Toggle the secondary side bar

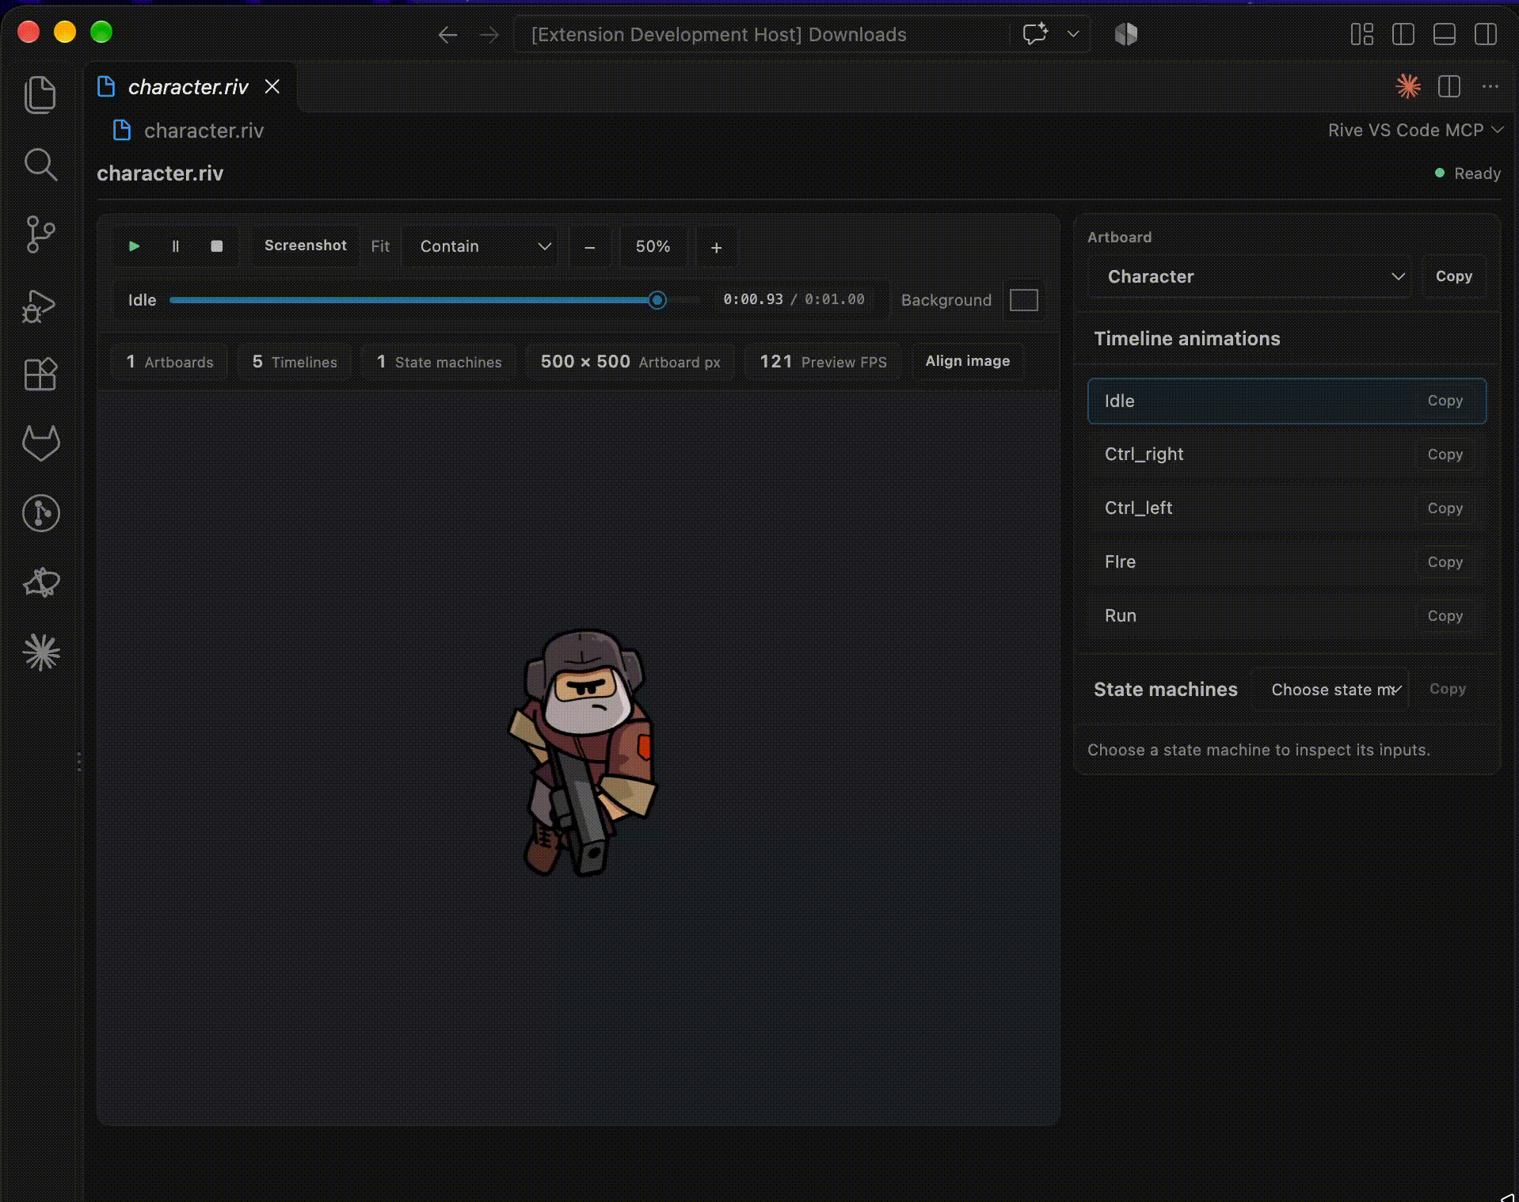tap(1485, 34)
